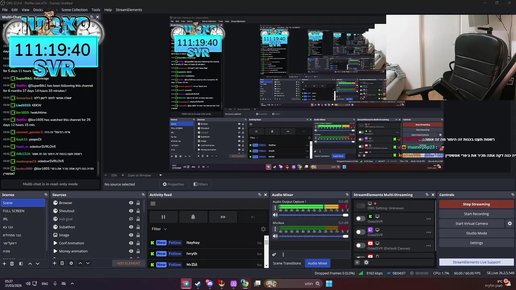Open Mic/Aux options three-dot menu

coord(275,229)
